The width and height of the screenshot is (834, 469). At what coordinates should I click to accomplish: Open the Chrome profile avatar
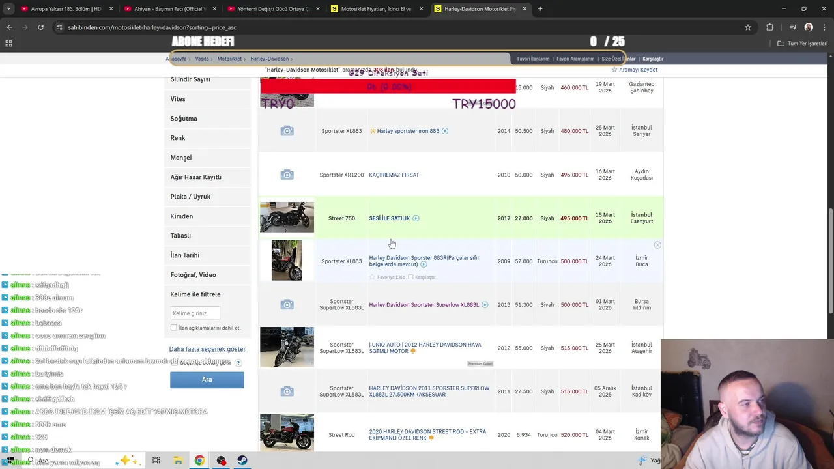pyautogui.click(x=809, y=27)
